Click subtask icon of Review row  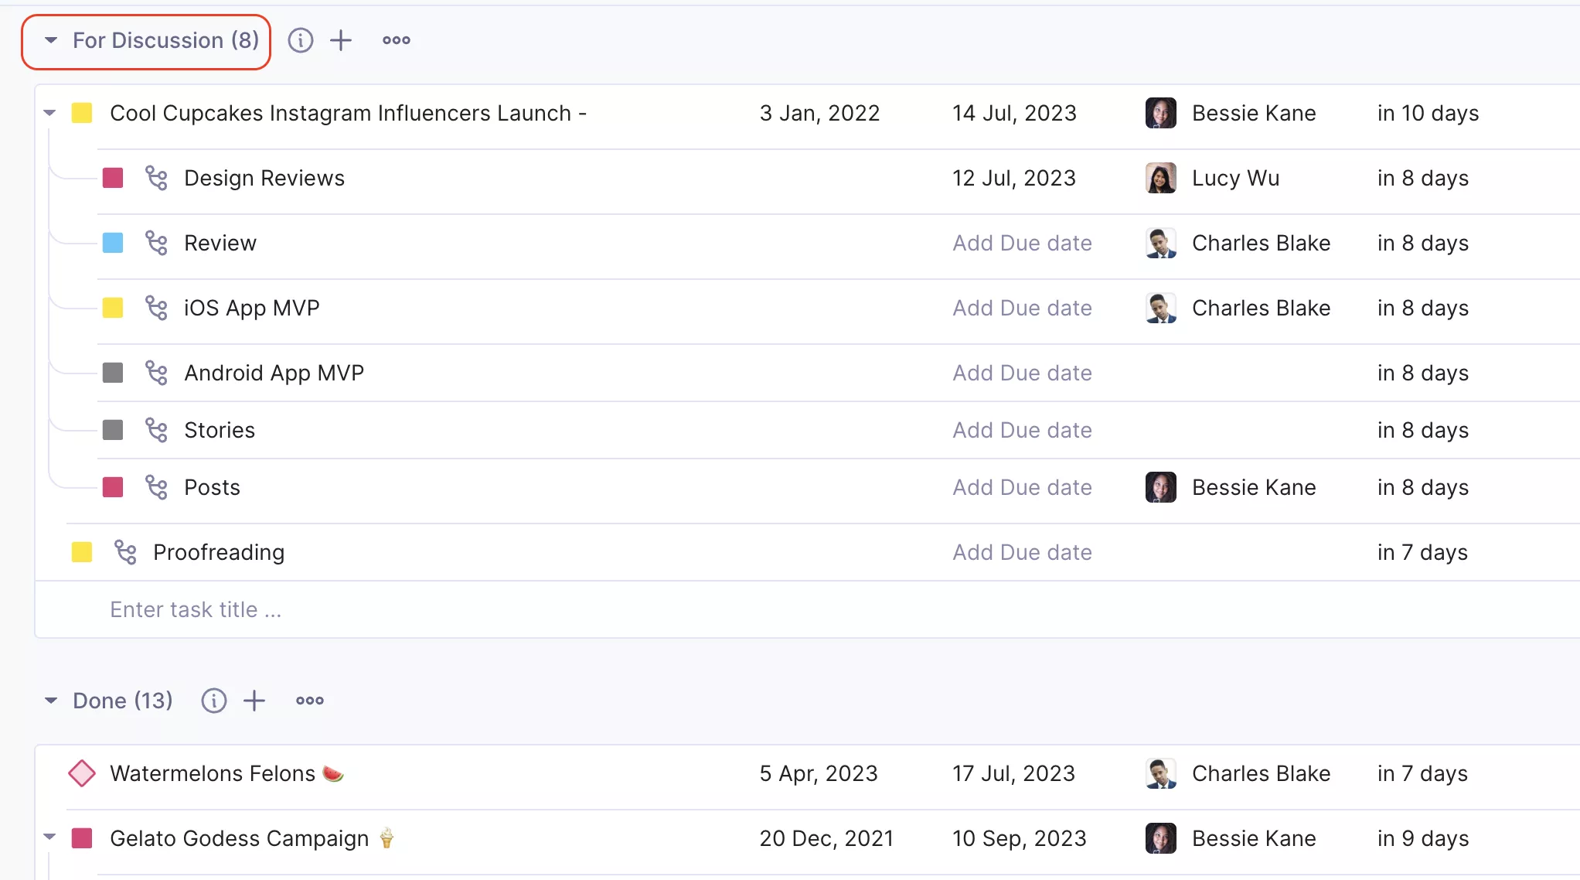[157, 243]
